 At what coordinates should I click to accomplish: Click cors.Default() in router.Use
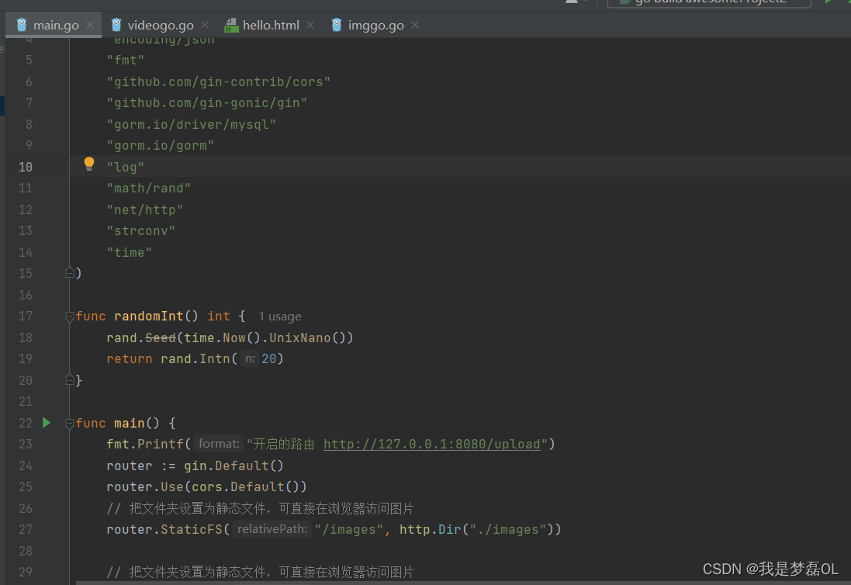245,486
